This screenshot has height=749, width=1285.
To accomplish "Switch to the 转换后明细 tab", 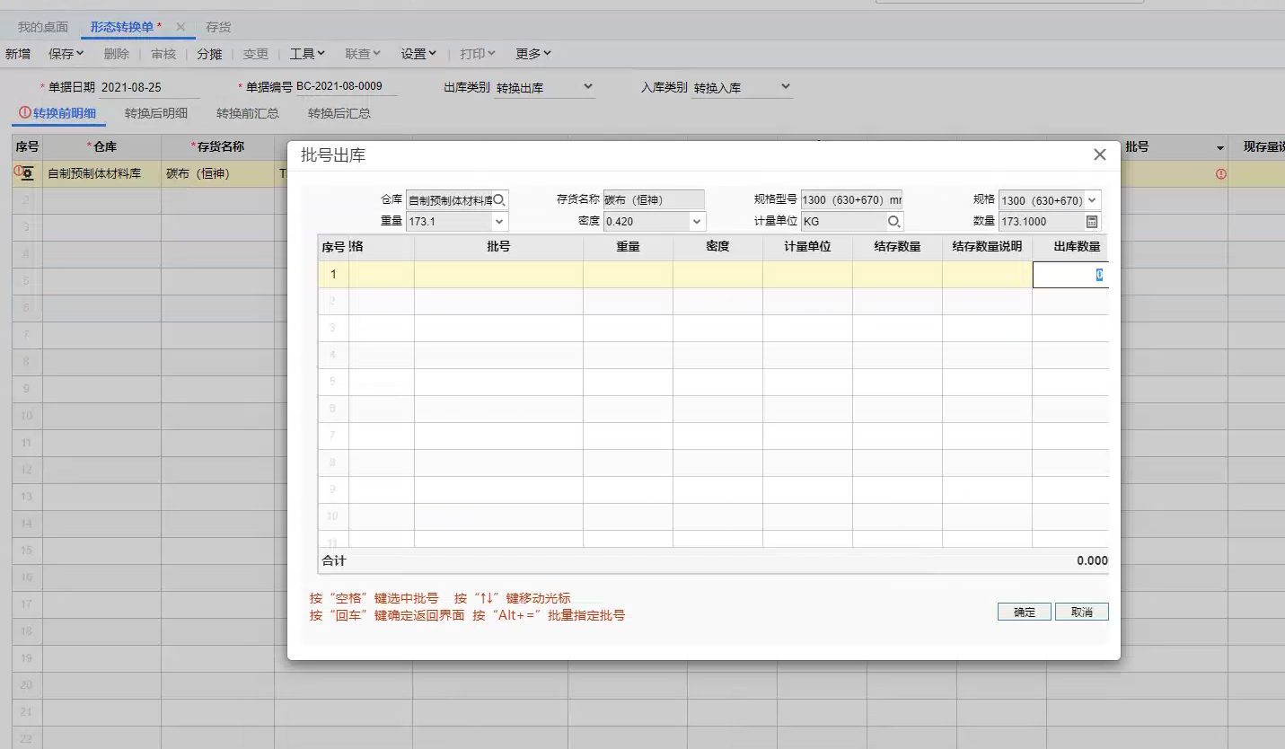I will tap(156, 113).
